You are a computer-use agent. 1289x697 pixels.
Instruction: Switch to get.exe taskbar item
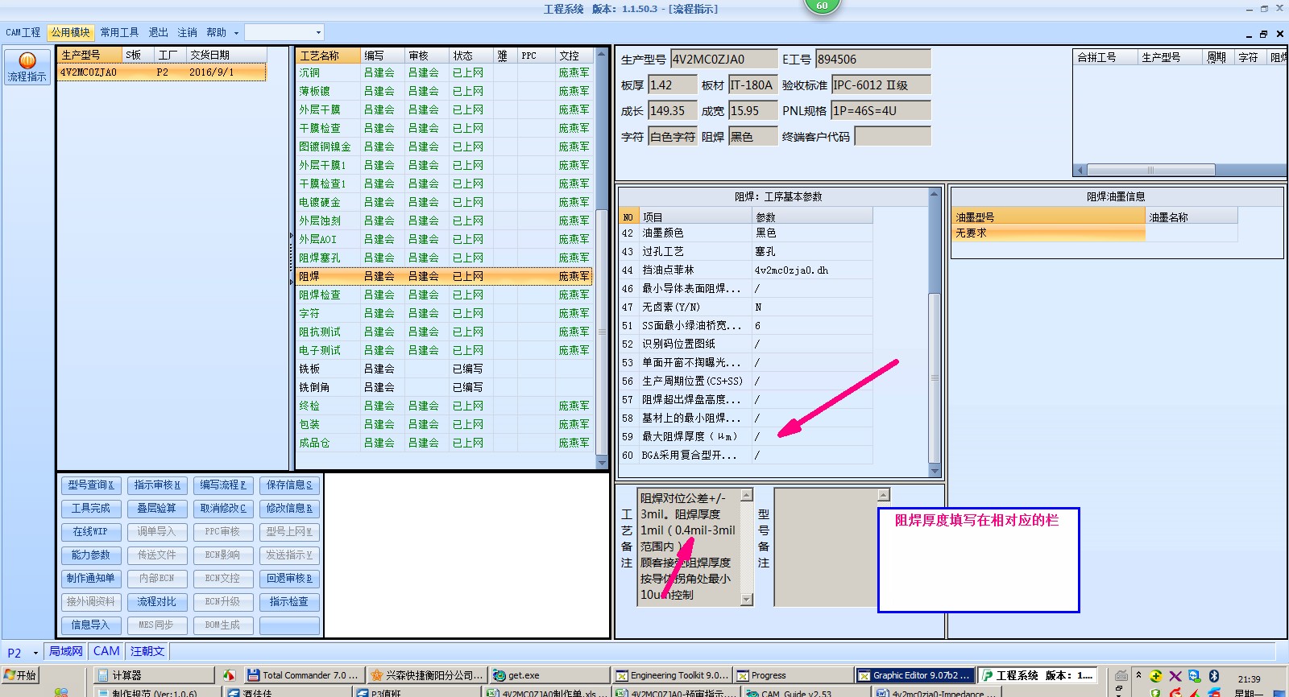tap(549, 675)
